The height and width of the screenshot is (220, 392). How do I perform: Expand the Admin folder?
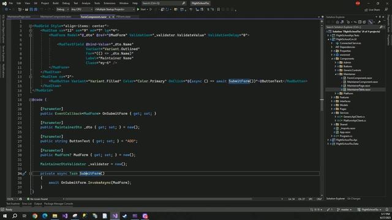point(336,62)
